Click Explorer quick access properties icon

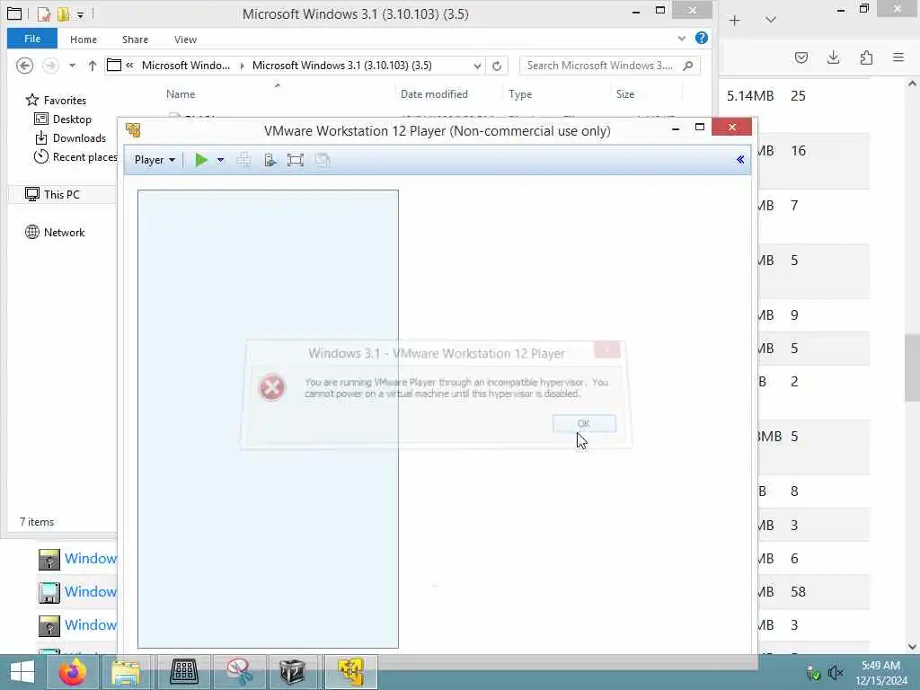tap(43, 13)
